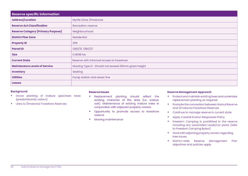The image size is (248, 176).
Task: Select 'Pump station and sewer line' utilities text
Action: tap(91, 77)
